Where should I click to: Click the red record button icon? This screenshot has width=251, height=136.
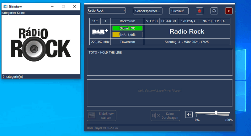pyautogui.click(x=200, y=11)
